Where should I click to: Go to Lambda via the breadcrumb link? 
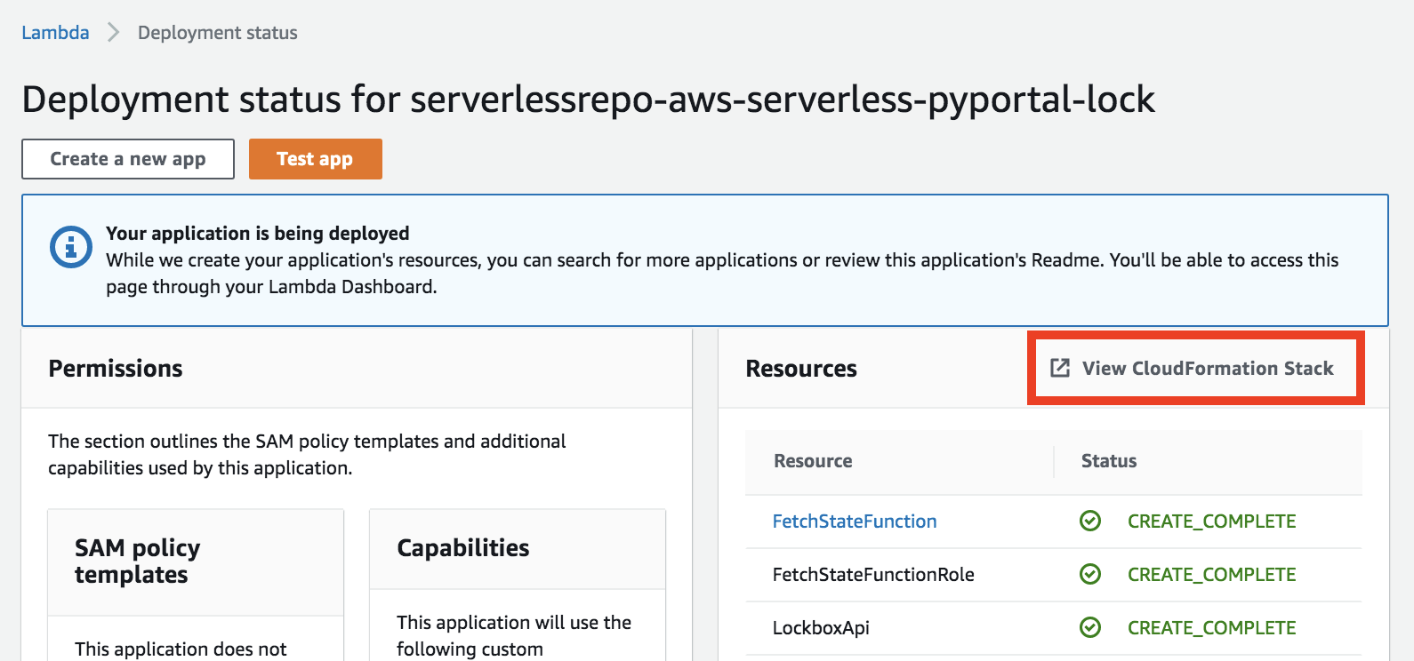[x=55, y=33]
